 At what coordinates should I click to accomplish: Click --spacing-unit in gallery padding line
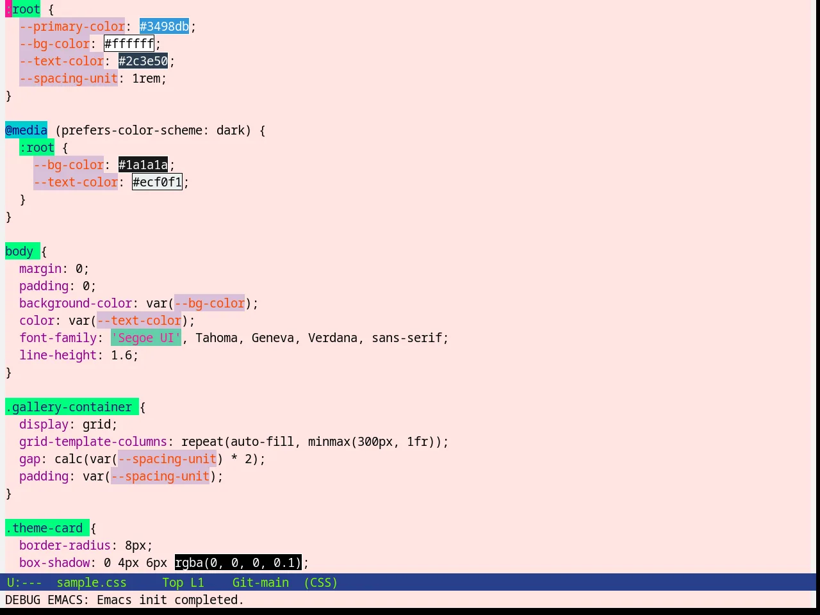point(160,476)
